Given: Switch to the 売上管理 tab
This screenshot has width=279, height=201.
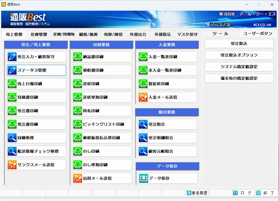Looking at the screenshot, I should tap(14, 34).
